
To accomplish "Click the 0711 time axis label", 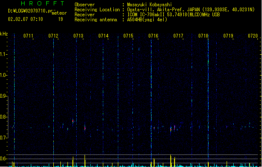I will tap(28, 36).
